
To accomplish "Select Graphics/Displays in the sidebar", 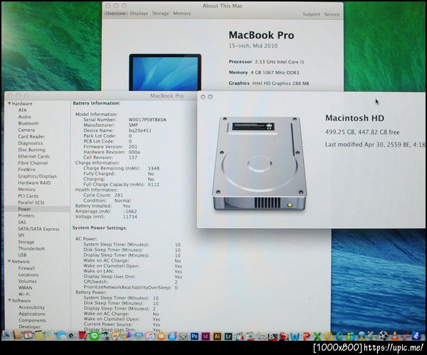I will click(37, 176).
